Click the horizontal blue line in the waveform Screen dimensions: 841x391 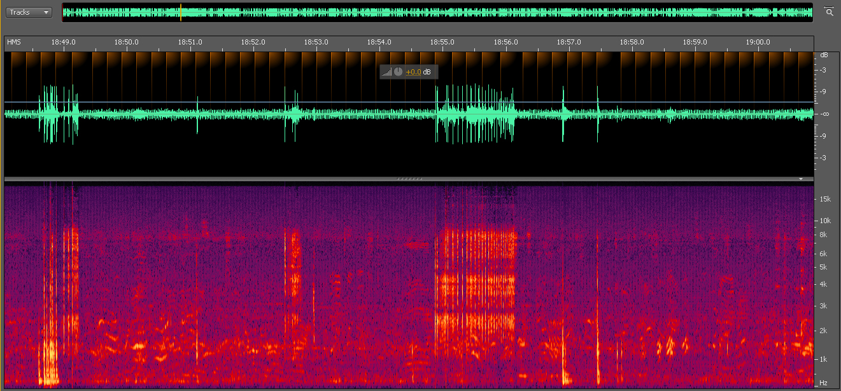point(255,102)
